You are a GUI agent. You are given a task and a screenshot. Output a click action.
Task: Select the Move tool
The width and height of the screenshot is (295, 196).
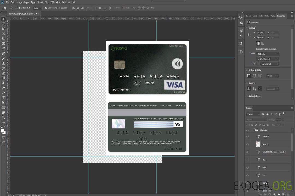(4, 19)
